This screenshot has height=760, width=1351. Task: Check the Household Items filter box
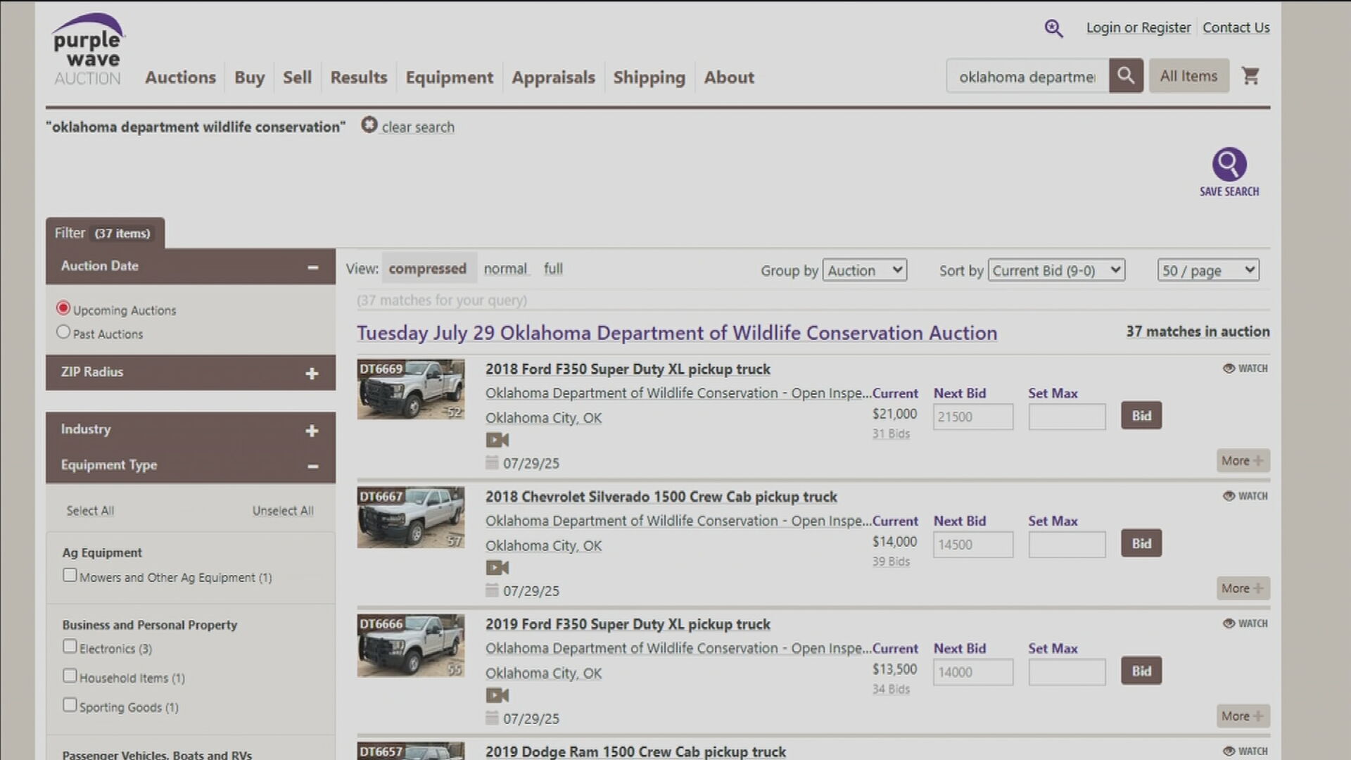coord(70,676)
